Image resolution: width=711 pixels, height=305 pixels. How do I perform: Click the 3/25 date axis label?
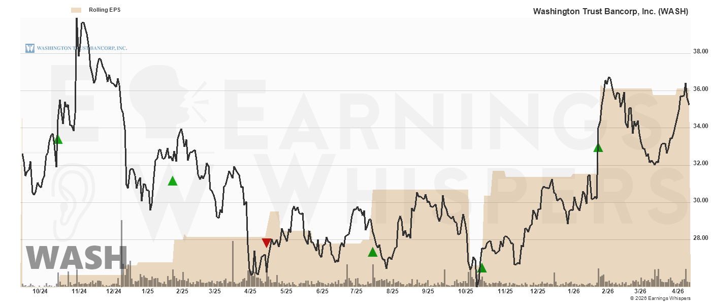point(215,291)
